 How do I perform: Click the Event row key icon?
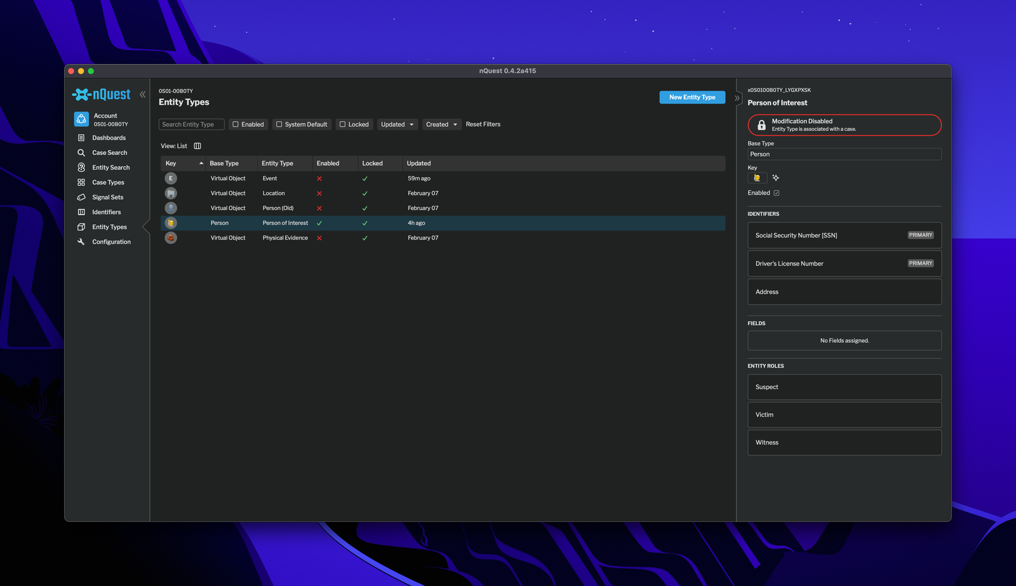[171, 178]
